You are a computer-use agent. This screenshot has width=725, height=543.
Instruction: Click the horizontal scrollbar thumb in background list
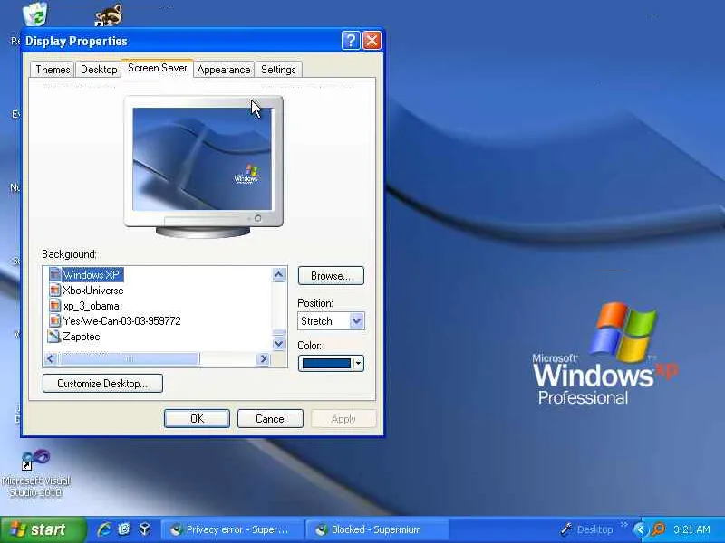click(129, 358)
